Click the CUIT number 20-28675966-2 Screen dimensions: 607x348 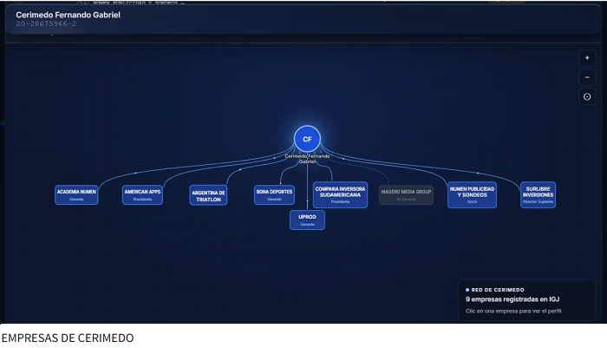pyautogui.click(x=46, y=24)
